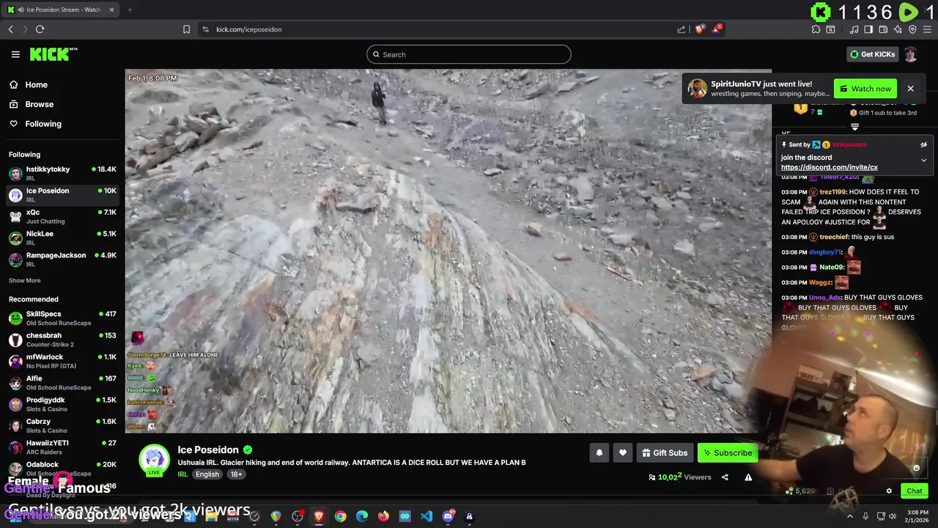Click the IRL category link under the title
This screenshot has height=528, width=938.
pos(182,474)
